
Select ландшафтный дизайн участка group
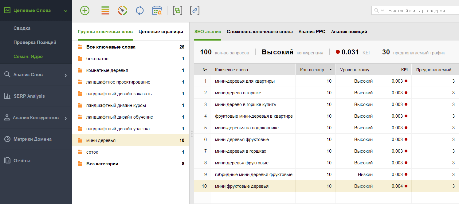(x=131, y=129)
